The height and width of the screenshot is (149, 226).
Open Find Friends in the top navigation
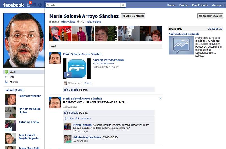[x=200, y=5]
